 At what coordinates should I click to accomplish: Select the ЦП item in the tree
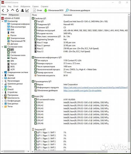[11, 50]
